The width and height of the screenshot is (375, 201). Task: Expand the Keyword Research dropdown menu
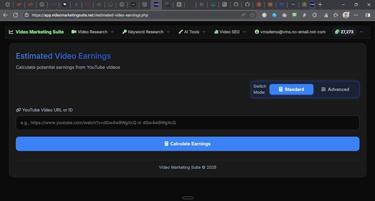pyautogui.click(x=146, y=32)
